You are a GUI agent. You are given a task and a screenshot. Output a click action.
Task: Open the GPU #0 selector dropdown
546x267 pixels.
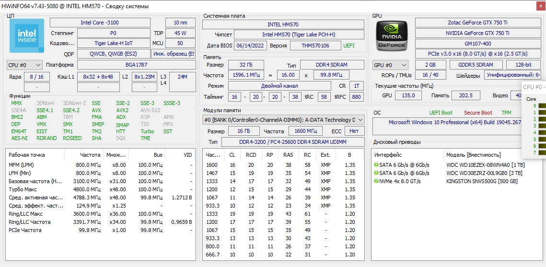(390, 65)
